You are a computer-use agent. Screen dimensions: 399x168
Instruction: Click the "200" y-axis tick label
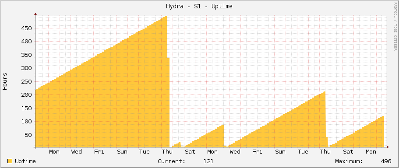(26, 95)
